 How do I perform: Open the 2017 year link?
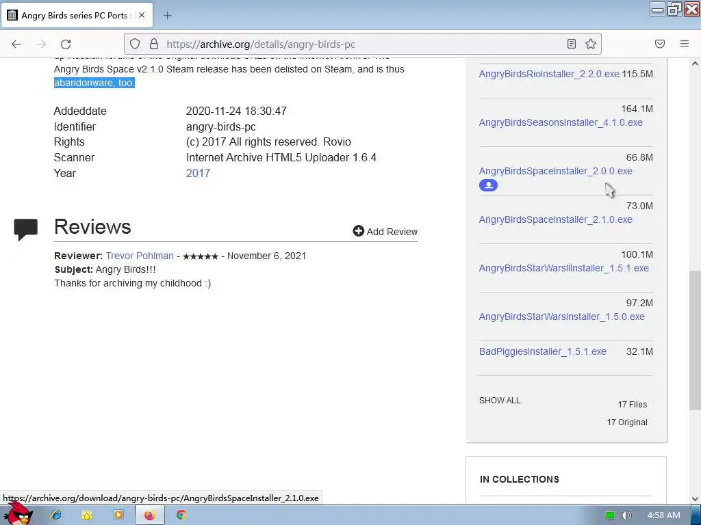coord(198,173)
